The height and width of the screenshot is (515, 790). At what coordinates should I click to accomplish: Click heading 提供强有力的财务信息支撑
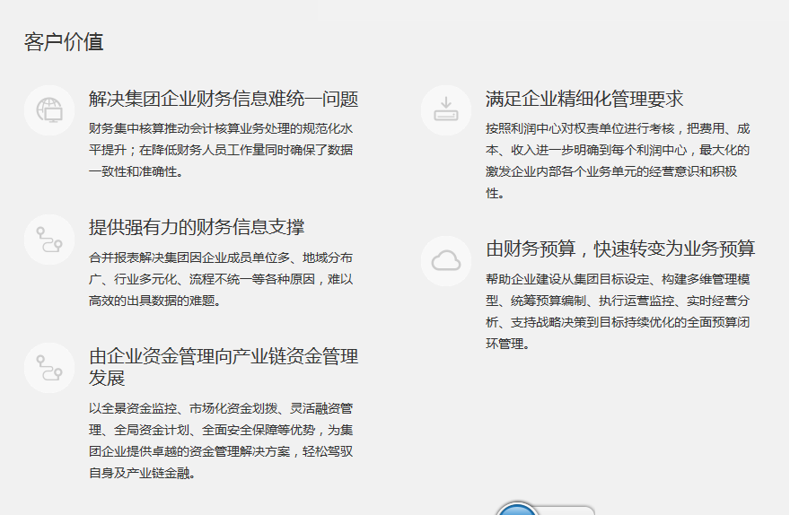coord(197,227)
